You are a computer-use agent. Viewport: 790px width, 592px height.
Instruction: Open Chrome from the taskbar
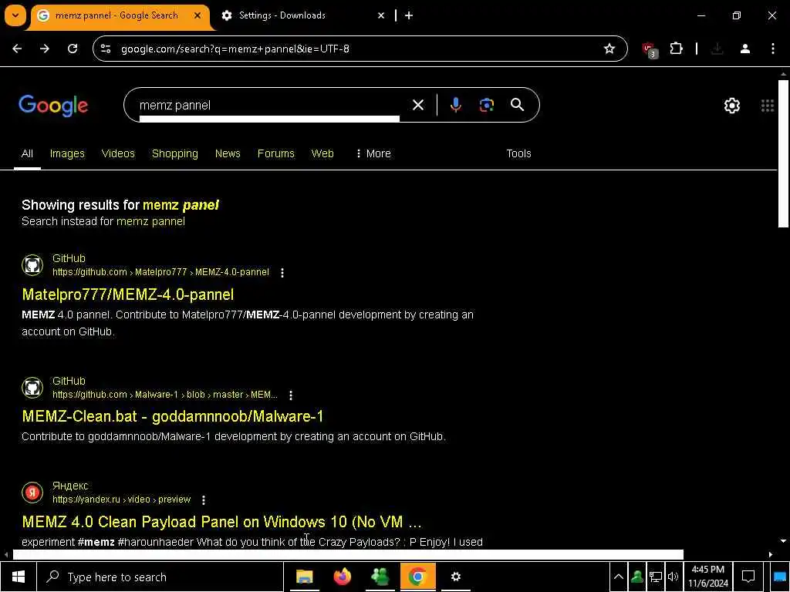(x=417, y=577)
